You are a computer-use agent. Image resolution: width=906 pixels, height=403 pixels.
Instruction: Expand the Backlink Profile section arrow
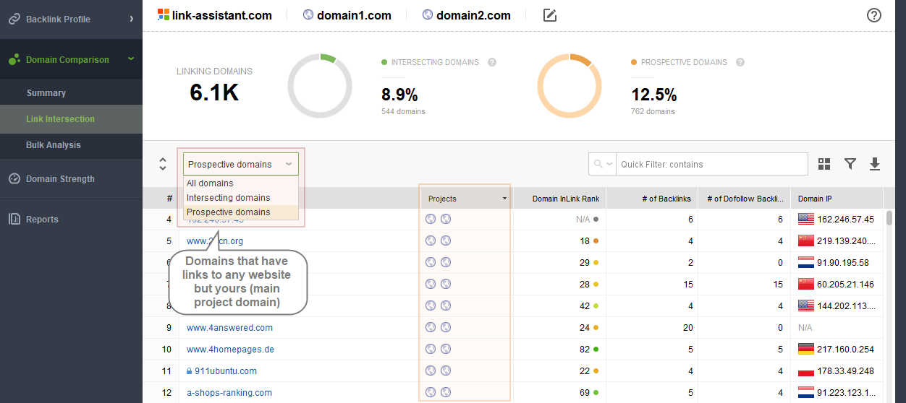(x=131, y=19)
